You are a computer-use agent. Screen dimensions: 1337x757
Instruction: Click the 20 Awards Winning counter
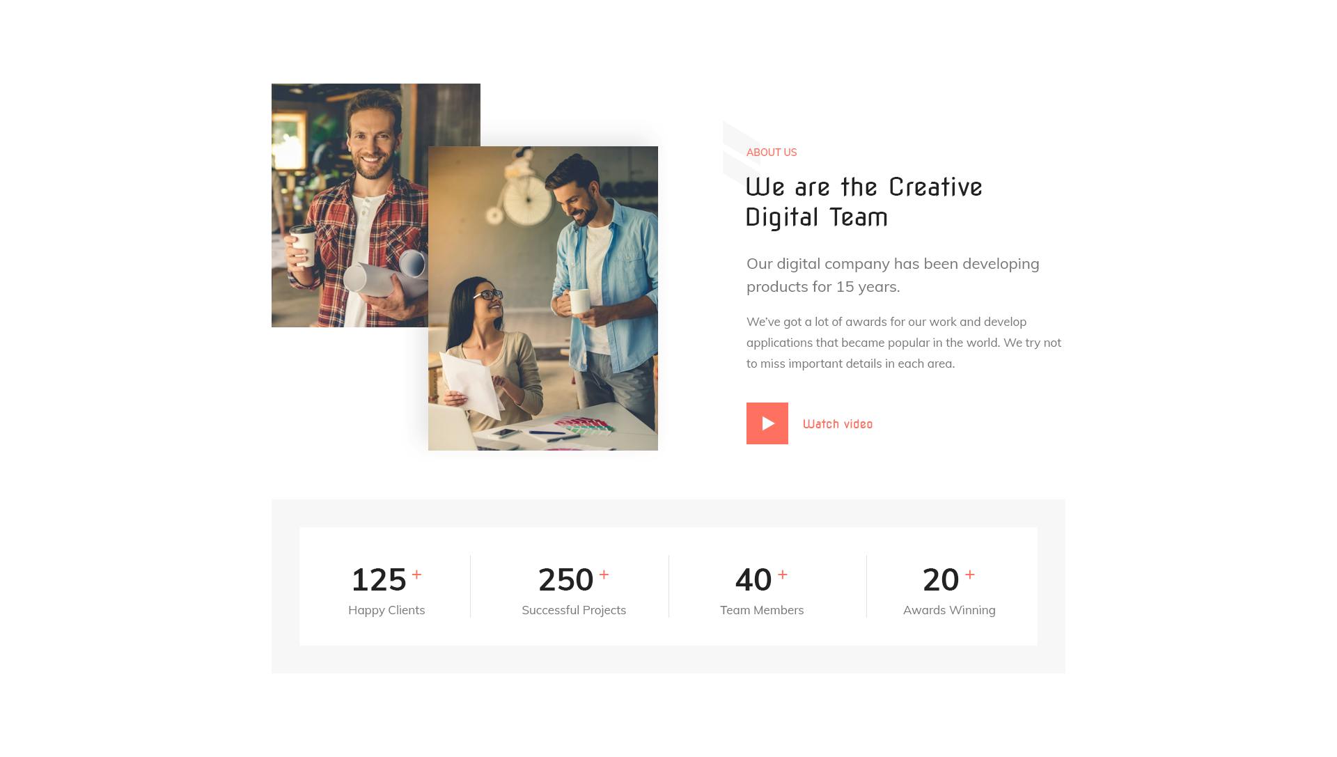[x=949, y=590]
